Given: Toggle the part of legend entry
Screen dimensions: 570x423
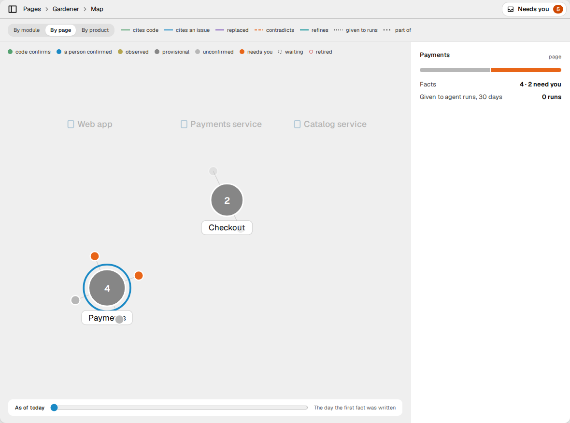Looking at the screenshot, I should [x=398, y=30].
